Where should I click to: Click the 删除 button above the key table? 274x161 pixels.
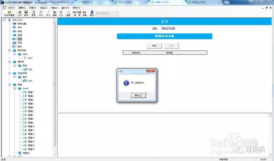click(x=171, y=46)
